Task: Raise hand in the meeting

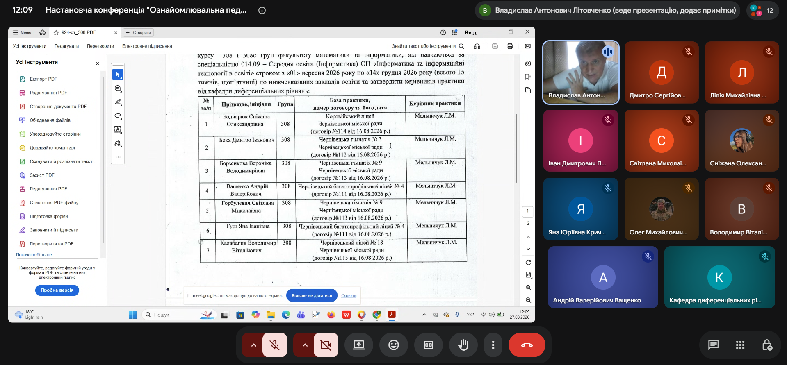Action: click(463, 345)
